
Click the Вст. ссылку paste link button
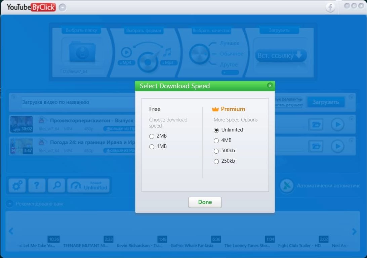[281, 55]
